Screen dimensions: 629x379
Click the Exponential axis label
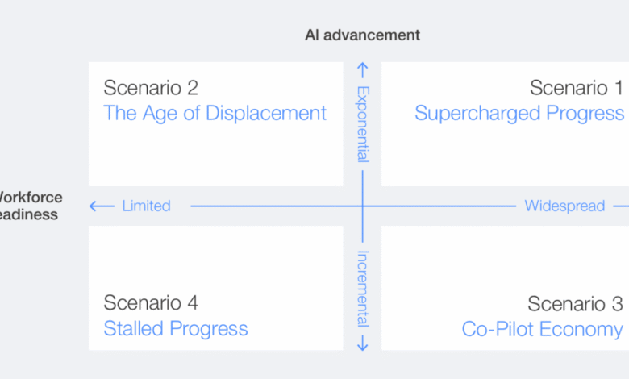pos(363,123)
